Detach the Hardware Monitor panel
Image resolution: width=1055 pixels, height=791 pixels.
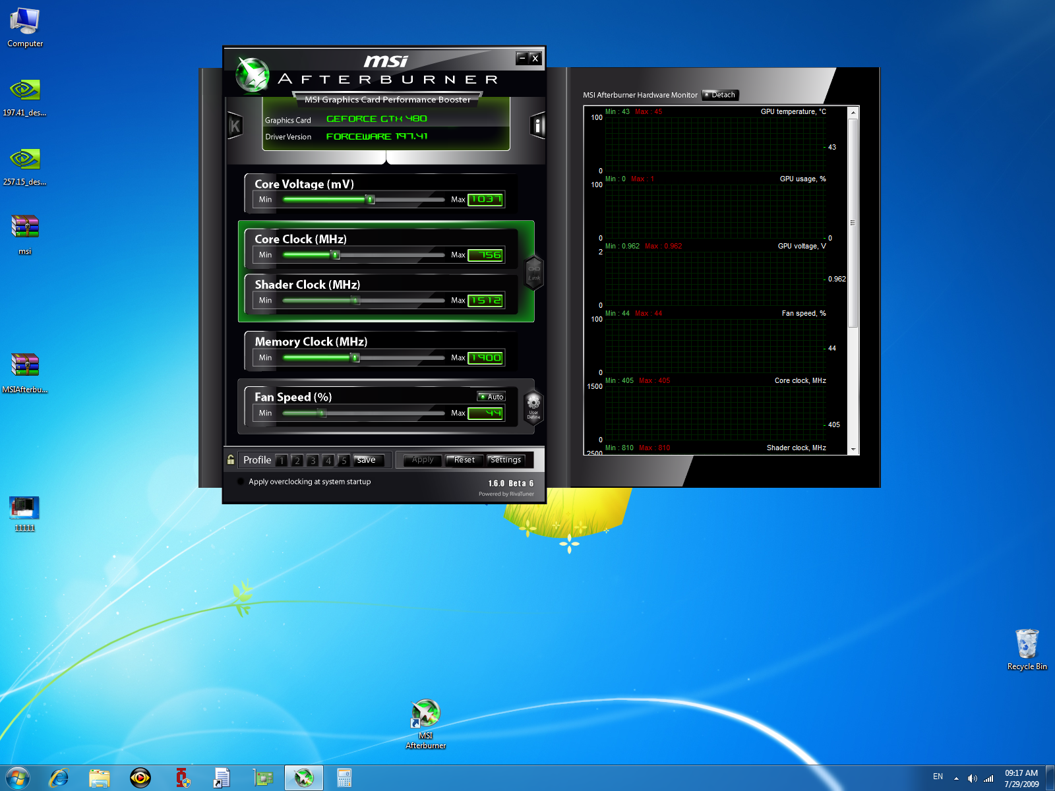click(720, 95)
